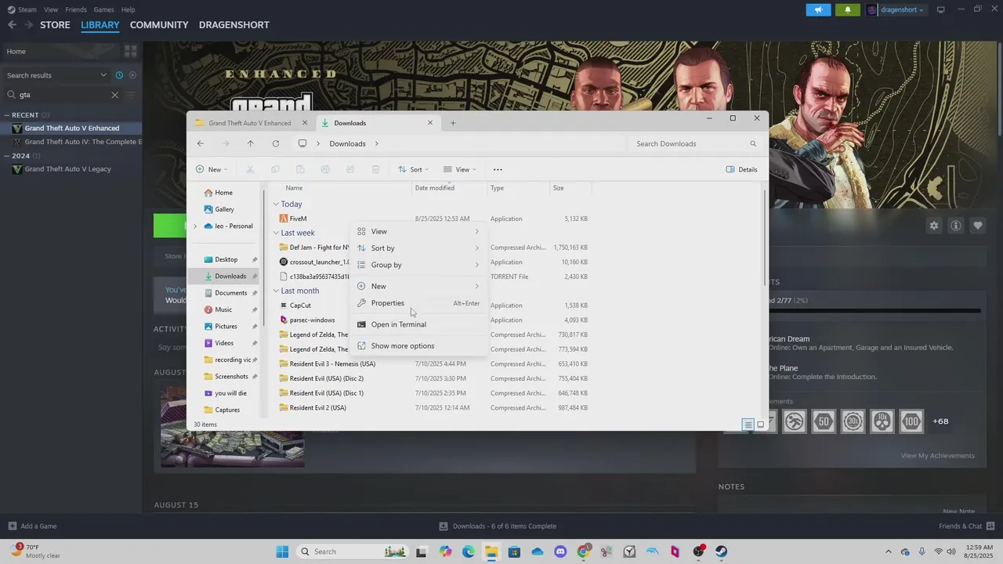Switch Explorer to details list view icon
Viewport: 1003px width, 564px height.
(748, 425)
